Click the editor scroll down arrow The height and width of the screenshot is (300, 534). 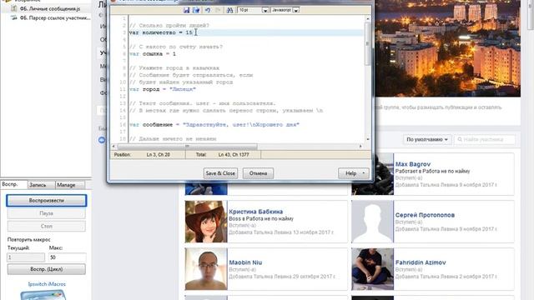click(367, 139)
